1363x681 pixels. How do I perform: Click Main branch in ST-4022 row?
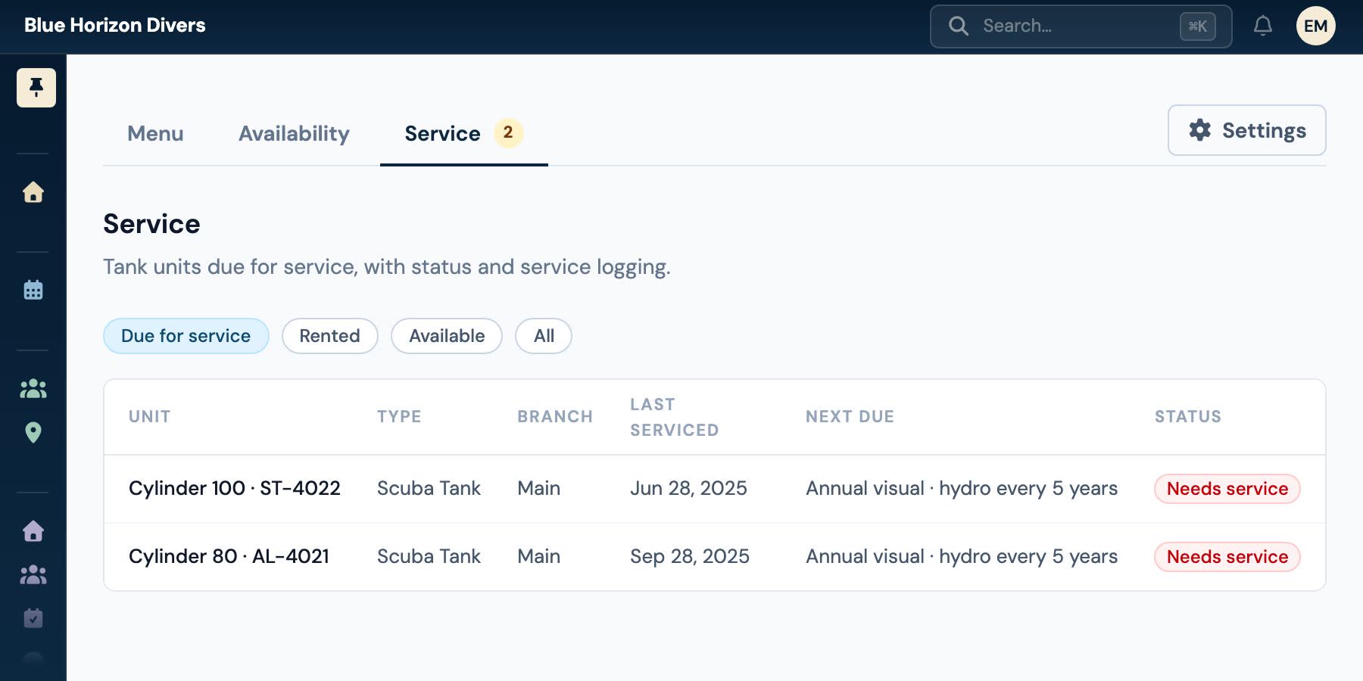pyautogui.click(x=539, y=489)
